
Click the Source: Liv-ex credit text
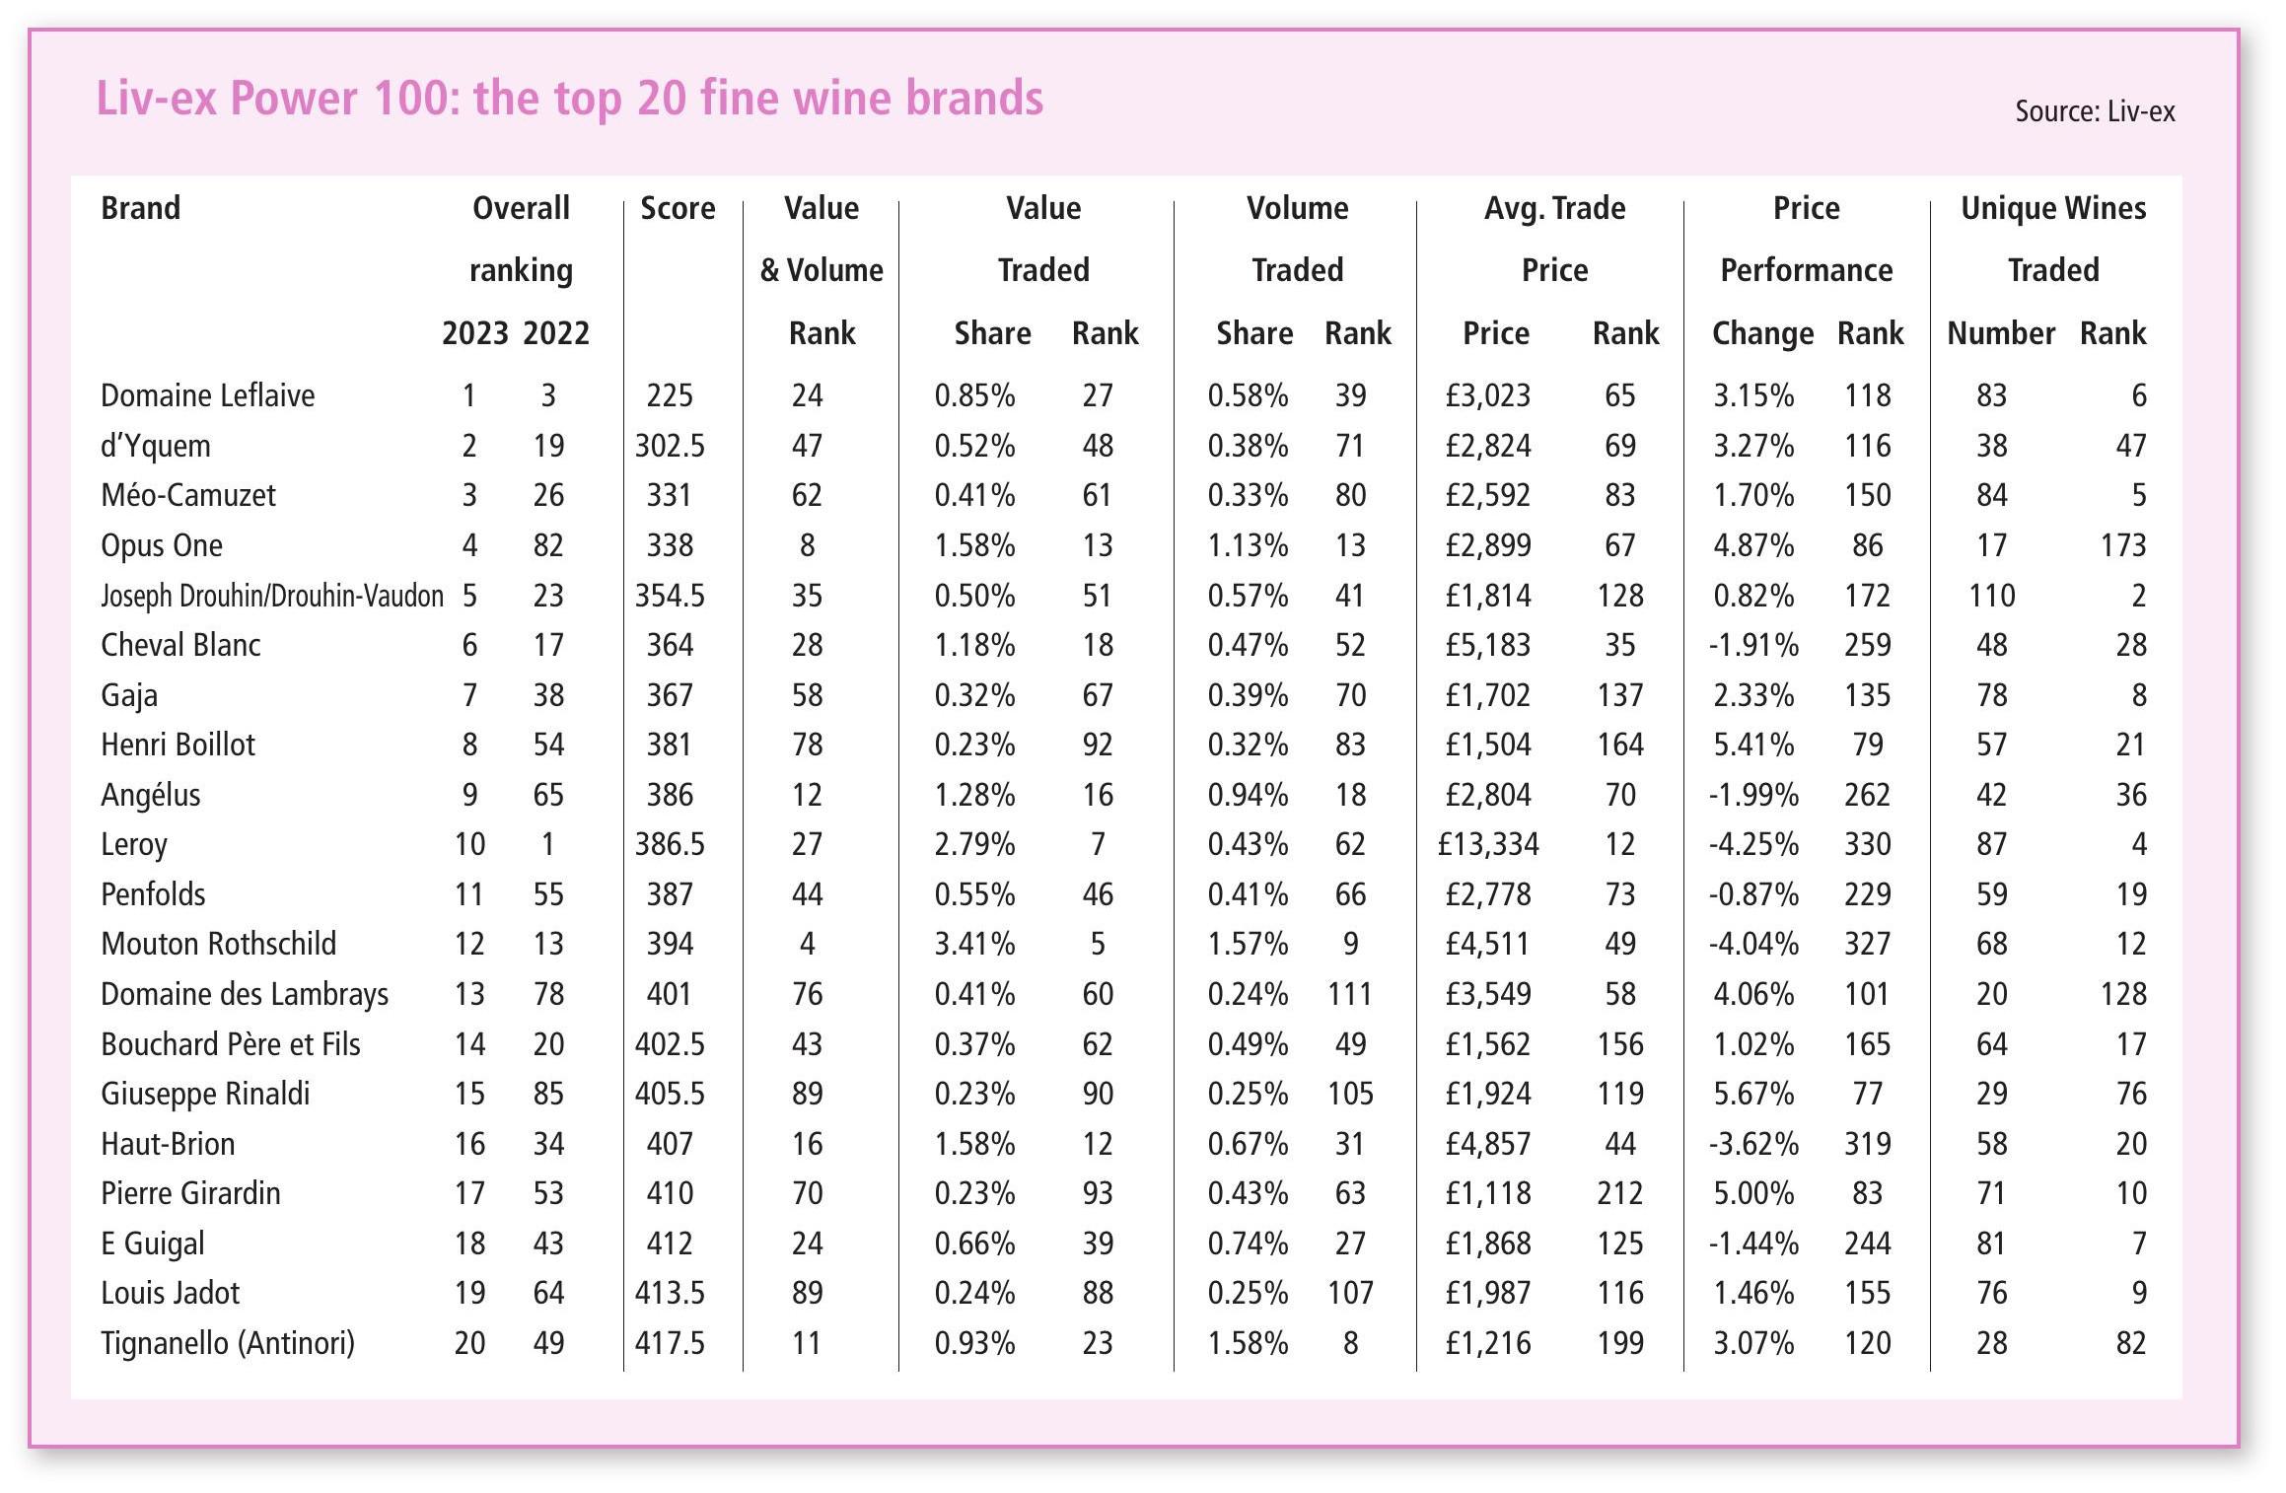(x=2094, y=111)
